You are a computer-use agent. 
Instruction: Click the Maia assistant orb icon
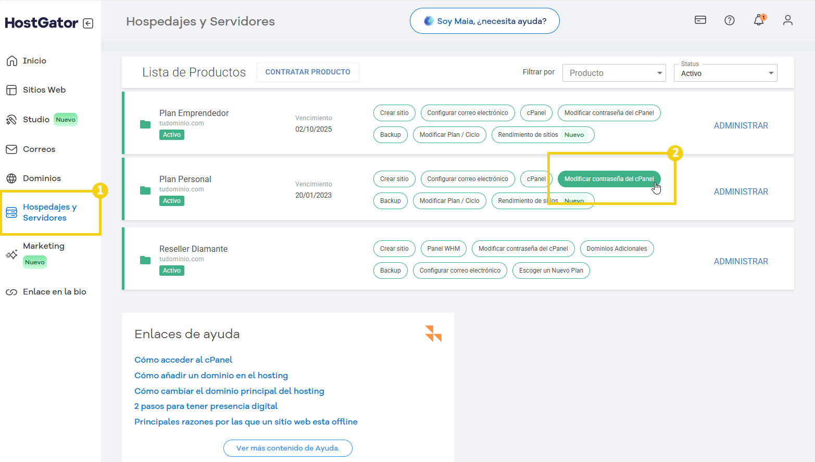(429, 21)
